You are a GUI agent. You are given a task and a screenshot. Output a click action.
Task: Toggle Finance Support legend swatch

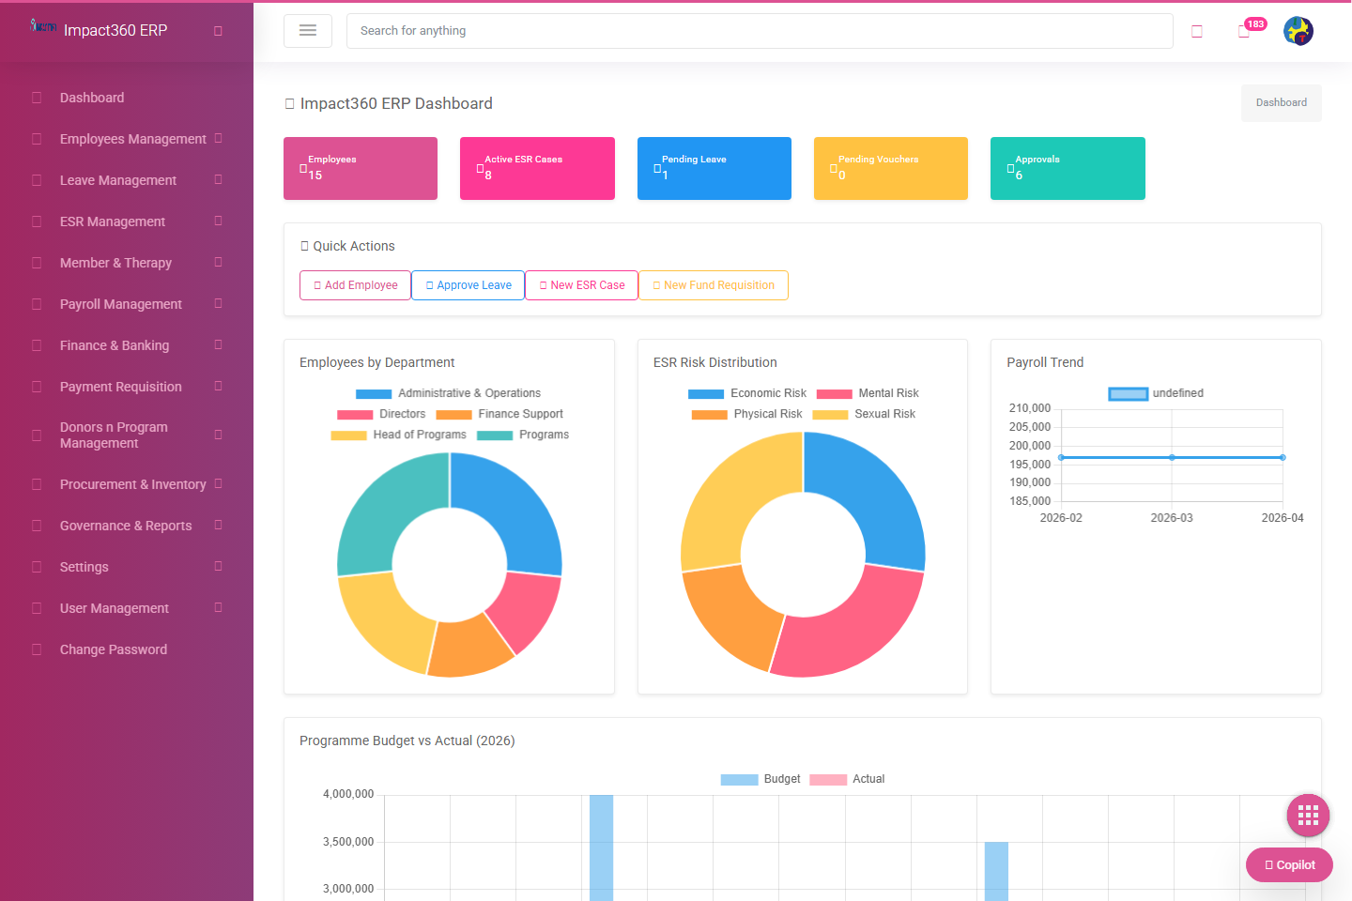click(453, 415)
